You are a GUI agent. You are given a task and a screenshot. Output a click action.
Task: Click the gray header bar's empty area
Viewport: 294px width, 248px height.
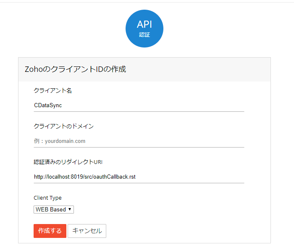202,69
